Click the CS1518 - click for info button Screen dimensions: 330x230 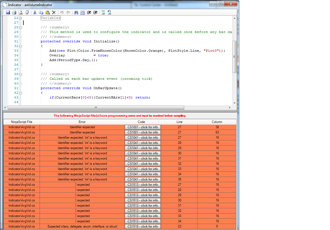point(142,226)
